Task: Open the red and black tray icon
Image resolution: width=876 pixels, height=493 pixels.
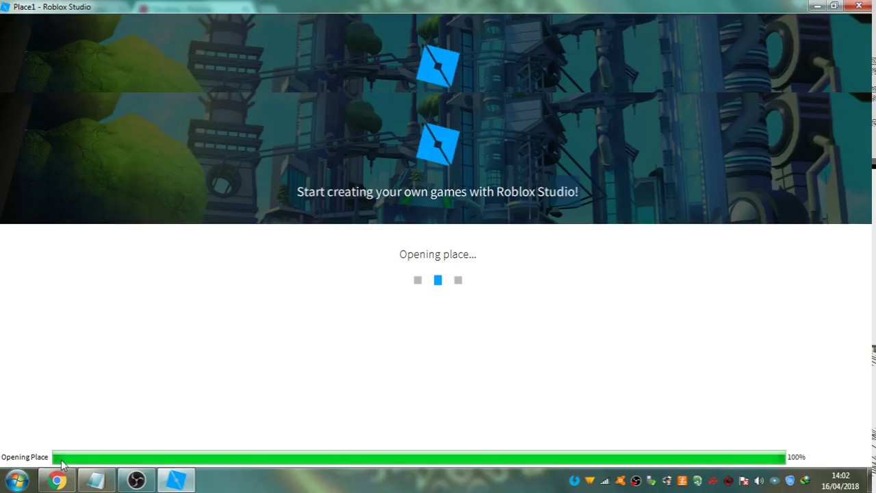Action: (729, 481)
